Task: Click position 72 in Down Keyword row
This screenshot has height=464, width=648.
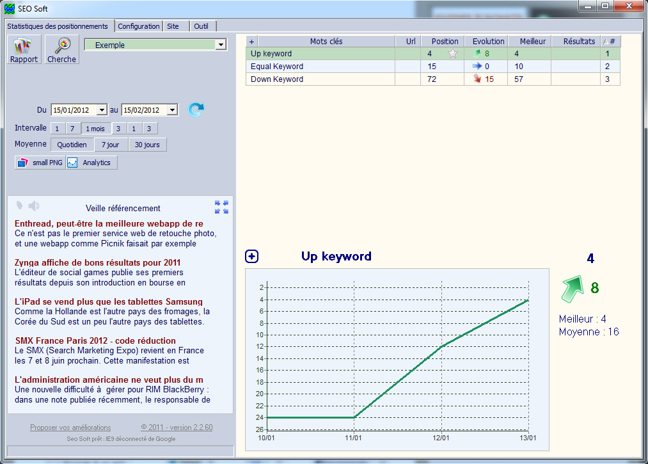Action: point(432,79)
